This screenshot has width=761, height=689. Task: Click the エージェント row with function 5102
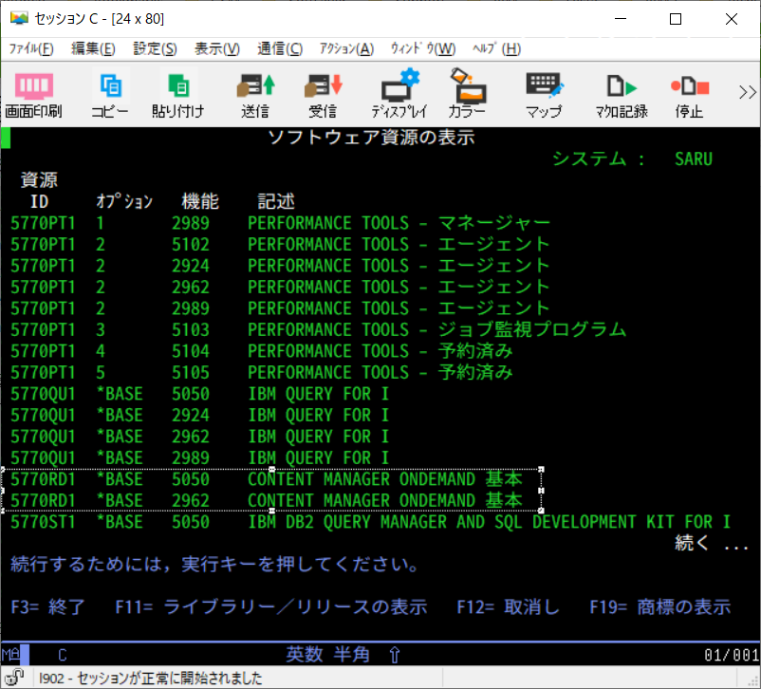coord(280,245)
